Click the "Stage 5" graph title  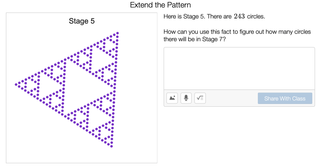point(81,21)
